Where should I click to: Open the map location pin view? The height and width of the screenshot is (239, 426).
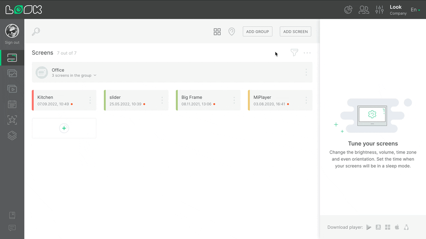(232, 32)
